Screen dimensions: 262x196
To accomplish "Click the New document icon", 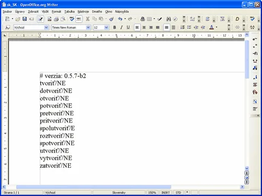I will 8,19.
